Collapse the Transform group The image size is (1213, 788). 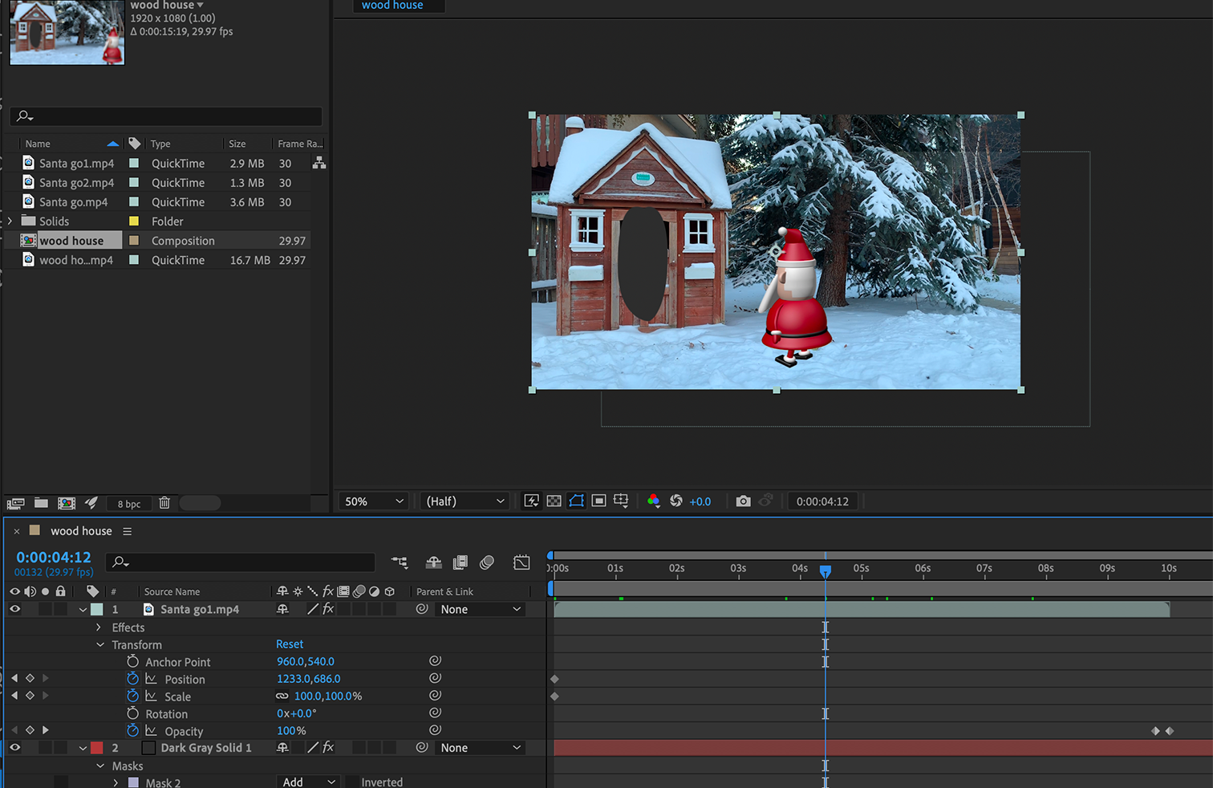point(100,645)
